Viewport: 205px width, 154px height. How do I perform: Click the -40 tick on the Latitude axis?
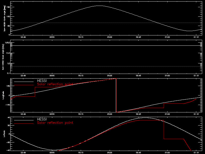(8, 150)
